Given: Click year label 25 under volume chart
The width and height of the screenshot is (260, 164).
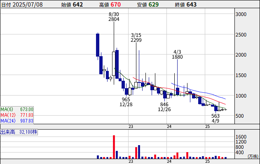Looking at the screenshot, I should pos(207,162).
